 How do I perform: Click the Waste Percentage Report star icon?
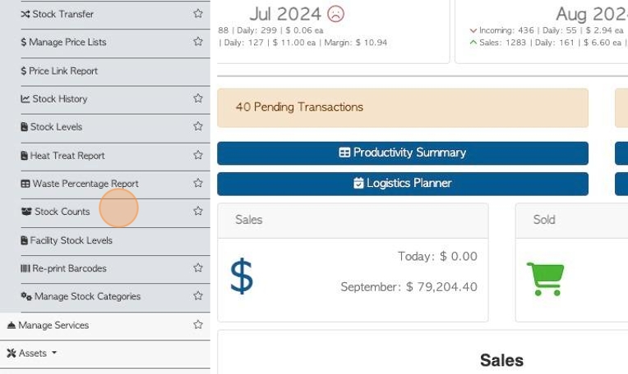point(198,183)
